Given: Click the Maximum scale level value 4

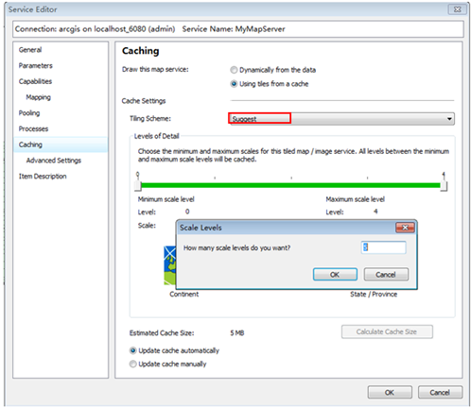Looking at the screenshot, I should 375,212.
